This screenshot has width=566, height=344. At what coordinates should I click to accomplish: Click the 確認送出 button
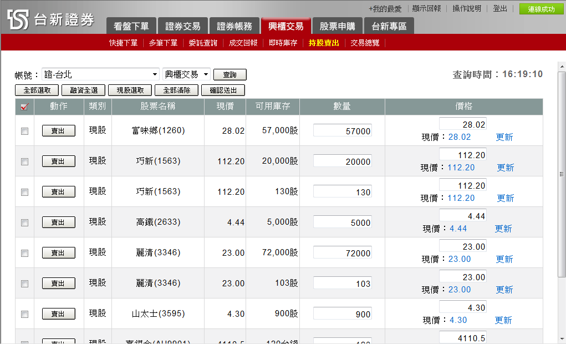pos(223,90)
